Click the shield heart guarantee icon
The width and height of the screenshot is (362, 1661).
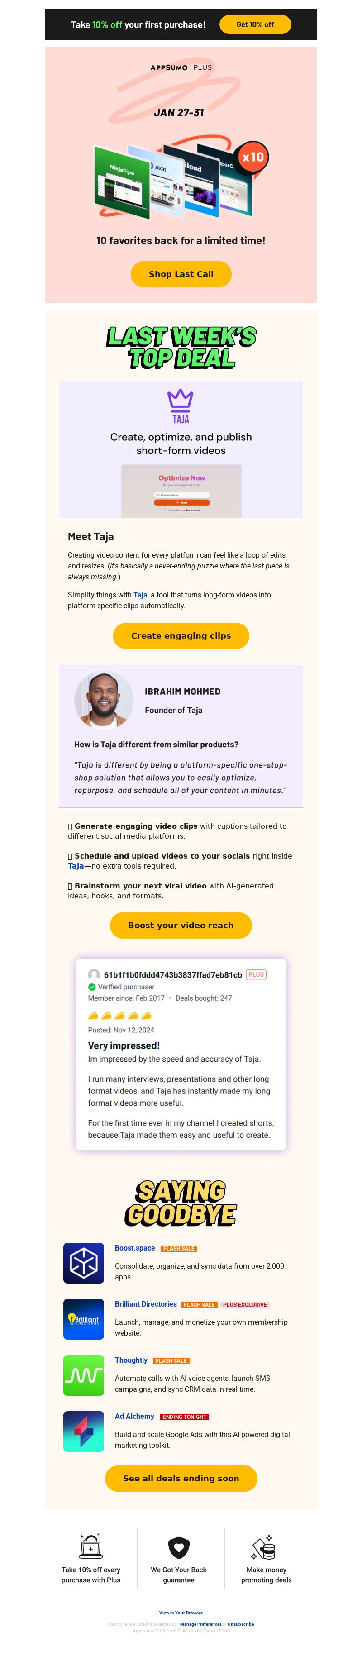(x=178, y=1547)
